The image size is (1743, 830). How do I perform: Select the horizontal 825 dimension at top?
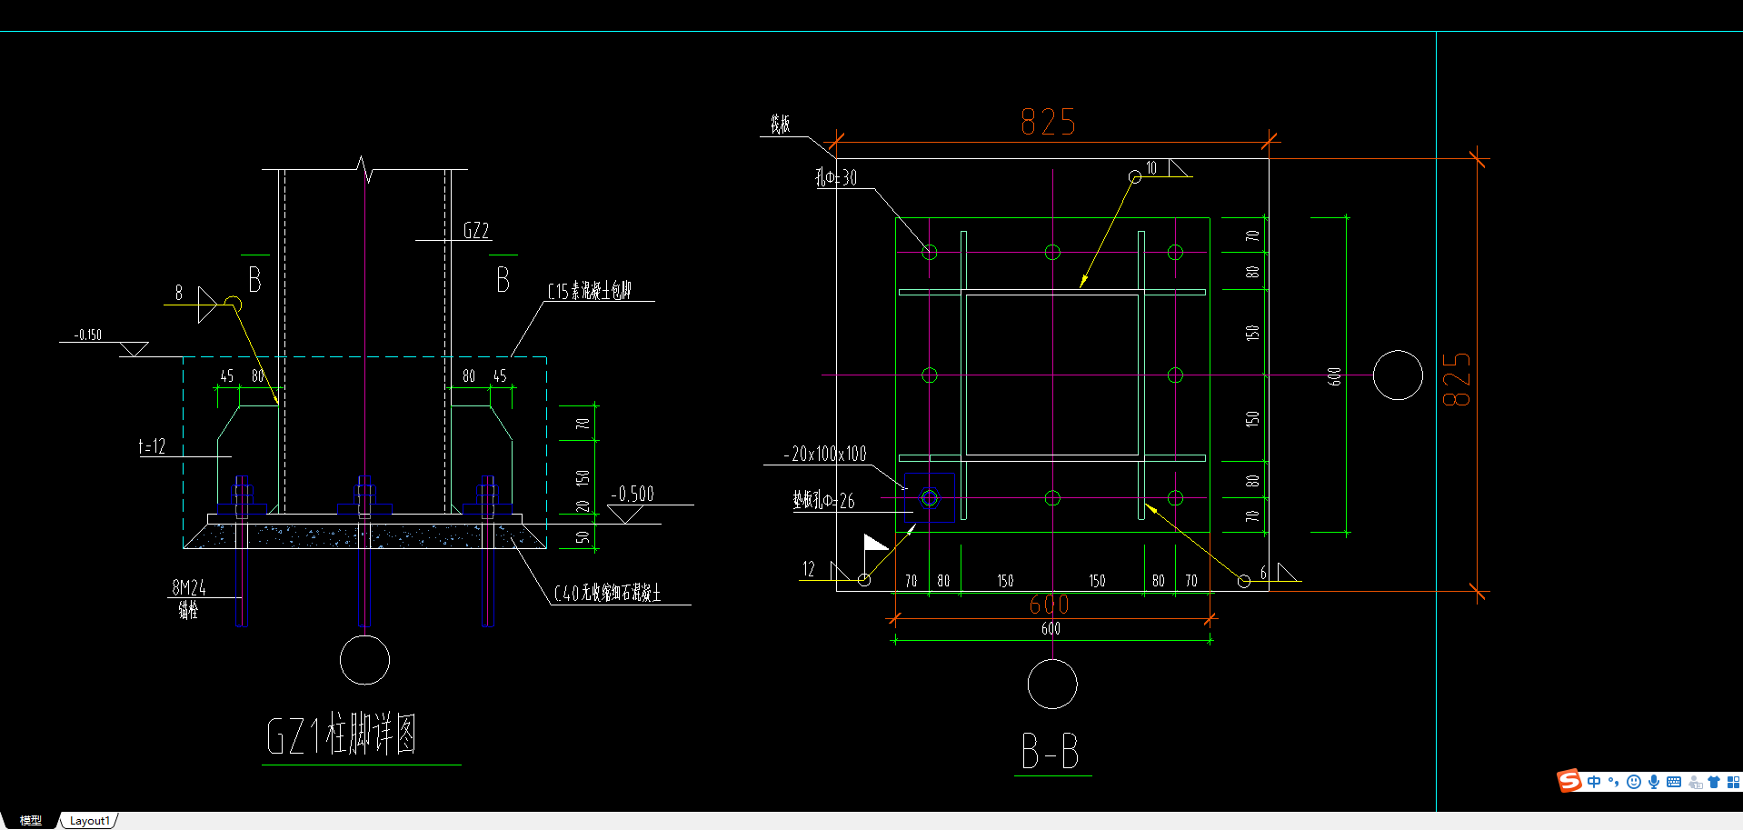coord(1048,122)
